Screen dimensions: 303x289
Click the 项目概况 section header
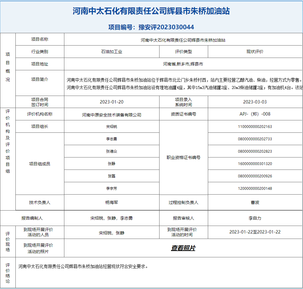[8, 67]
